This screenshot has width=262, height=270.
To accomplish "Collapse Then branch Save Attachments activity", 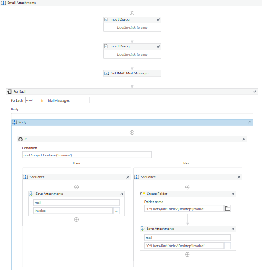I will tap(122, 194).
